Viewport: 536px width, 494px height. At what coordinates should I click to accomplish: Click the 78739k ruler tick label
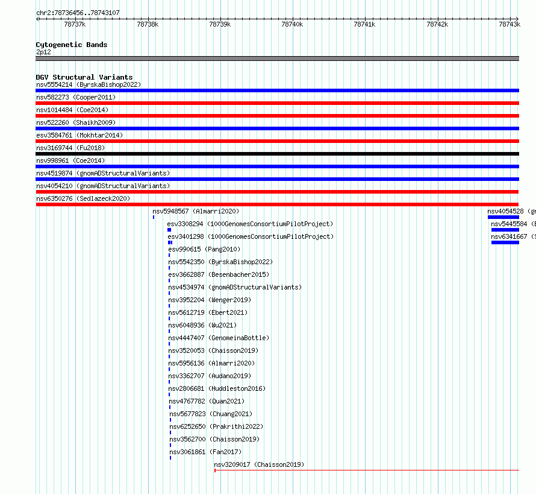point(220,24)
